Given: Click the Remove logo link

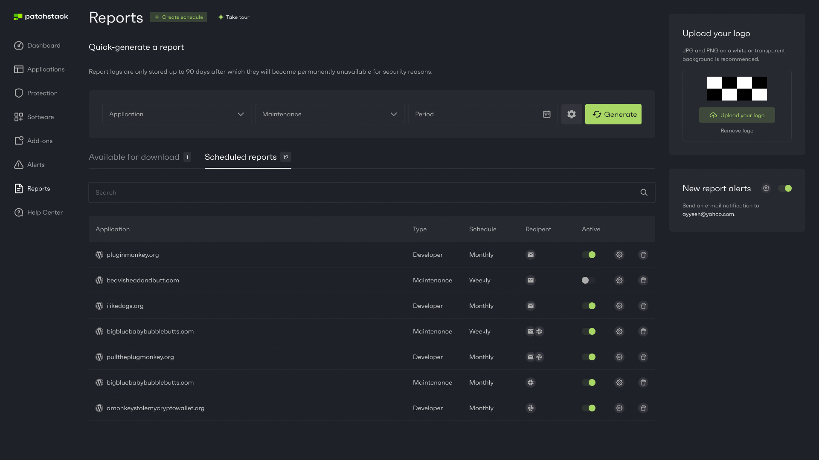Looking at the screenshot, I should (x=737, y=131).
